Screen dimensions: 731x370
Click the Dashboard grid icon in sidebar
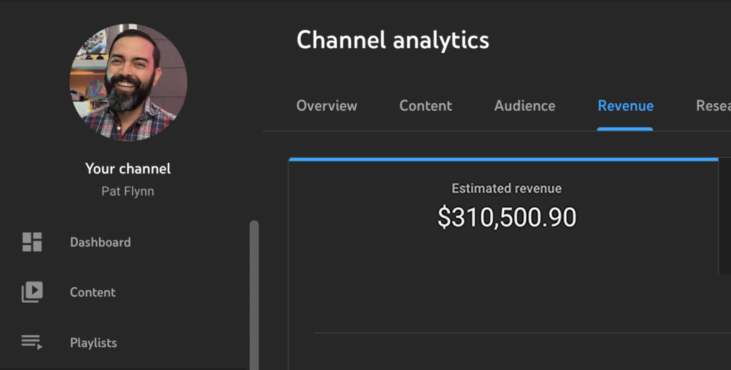pyautogui.click(x=32, y=242)
